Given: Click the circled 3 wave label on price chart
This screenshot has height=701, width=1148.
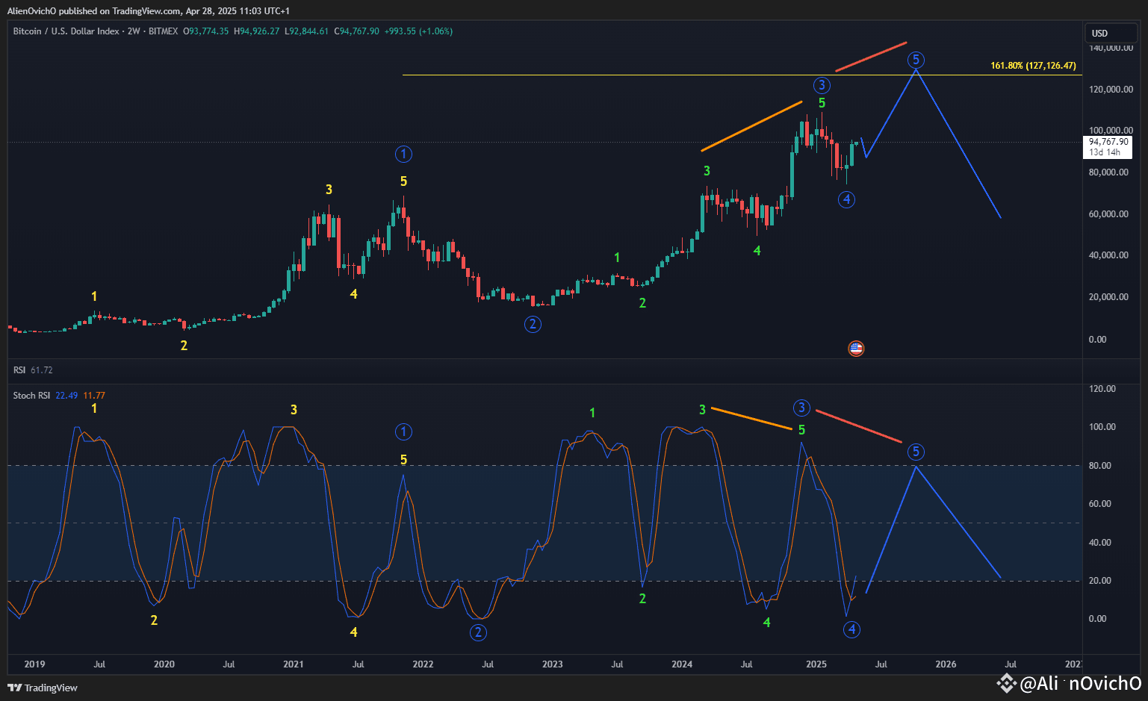Looking at the screenshot, I should [x=822, y=85].
